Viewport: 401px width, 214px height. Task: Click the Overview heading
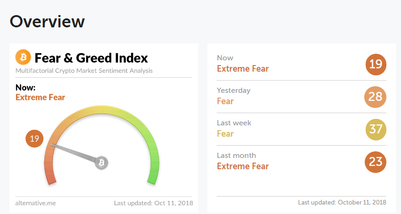(47, 21)
